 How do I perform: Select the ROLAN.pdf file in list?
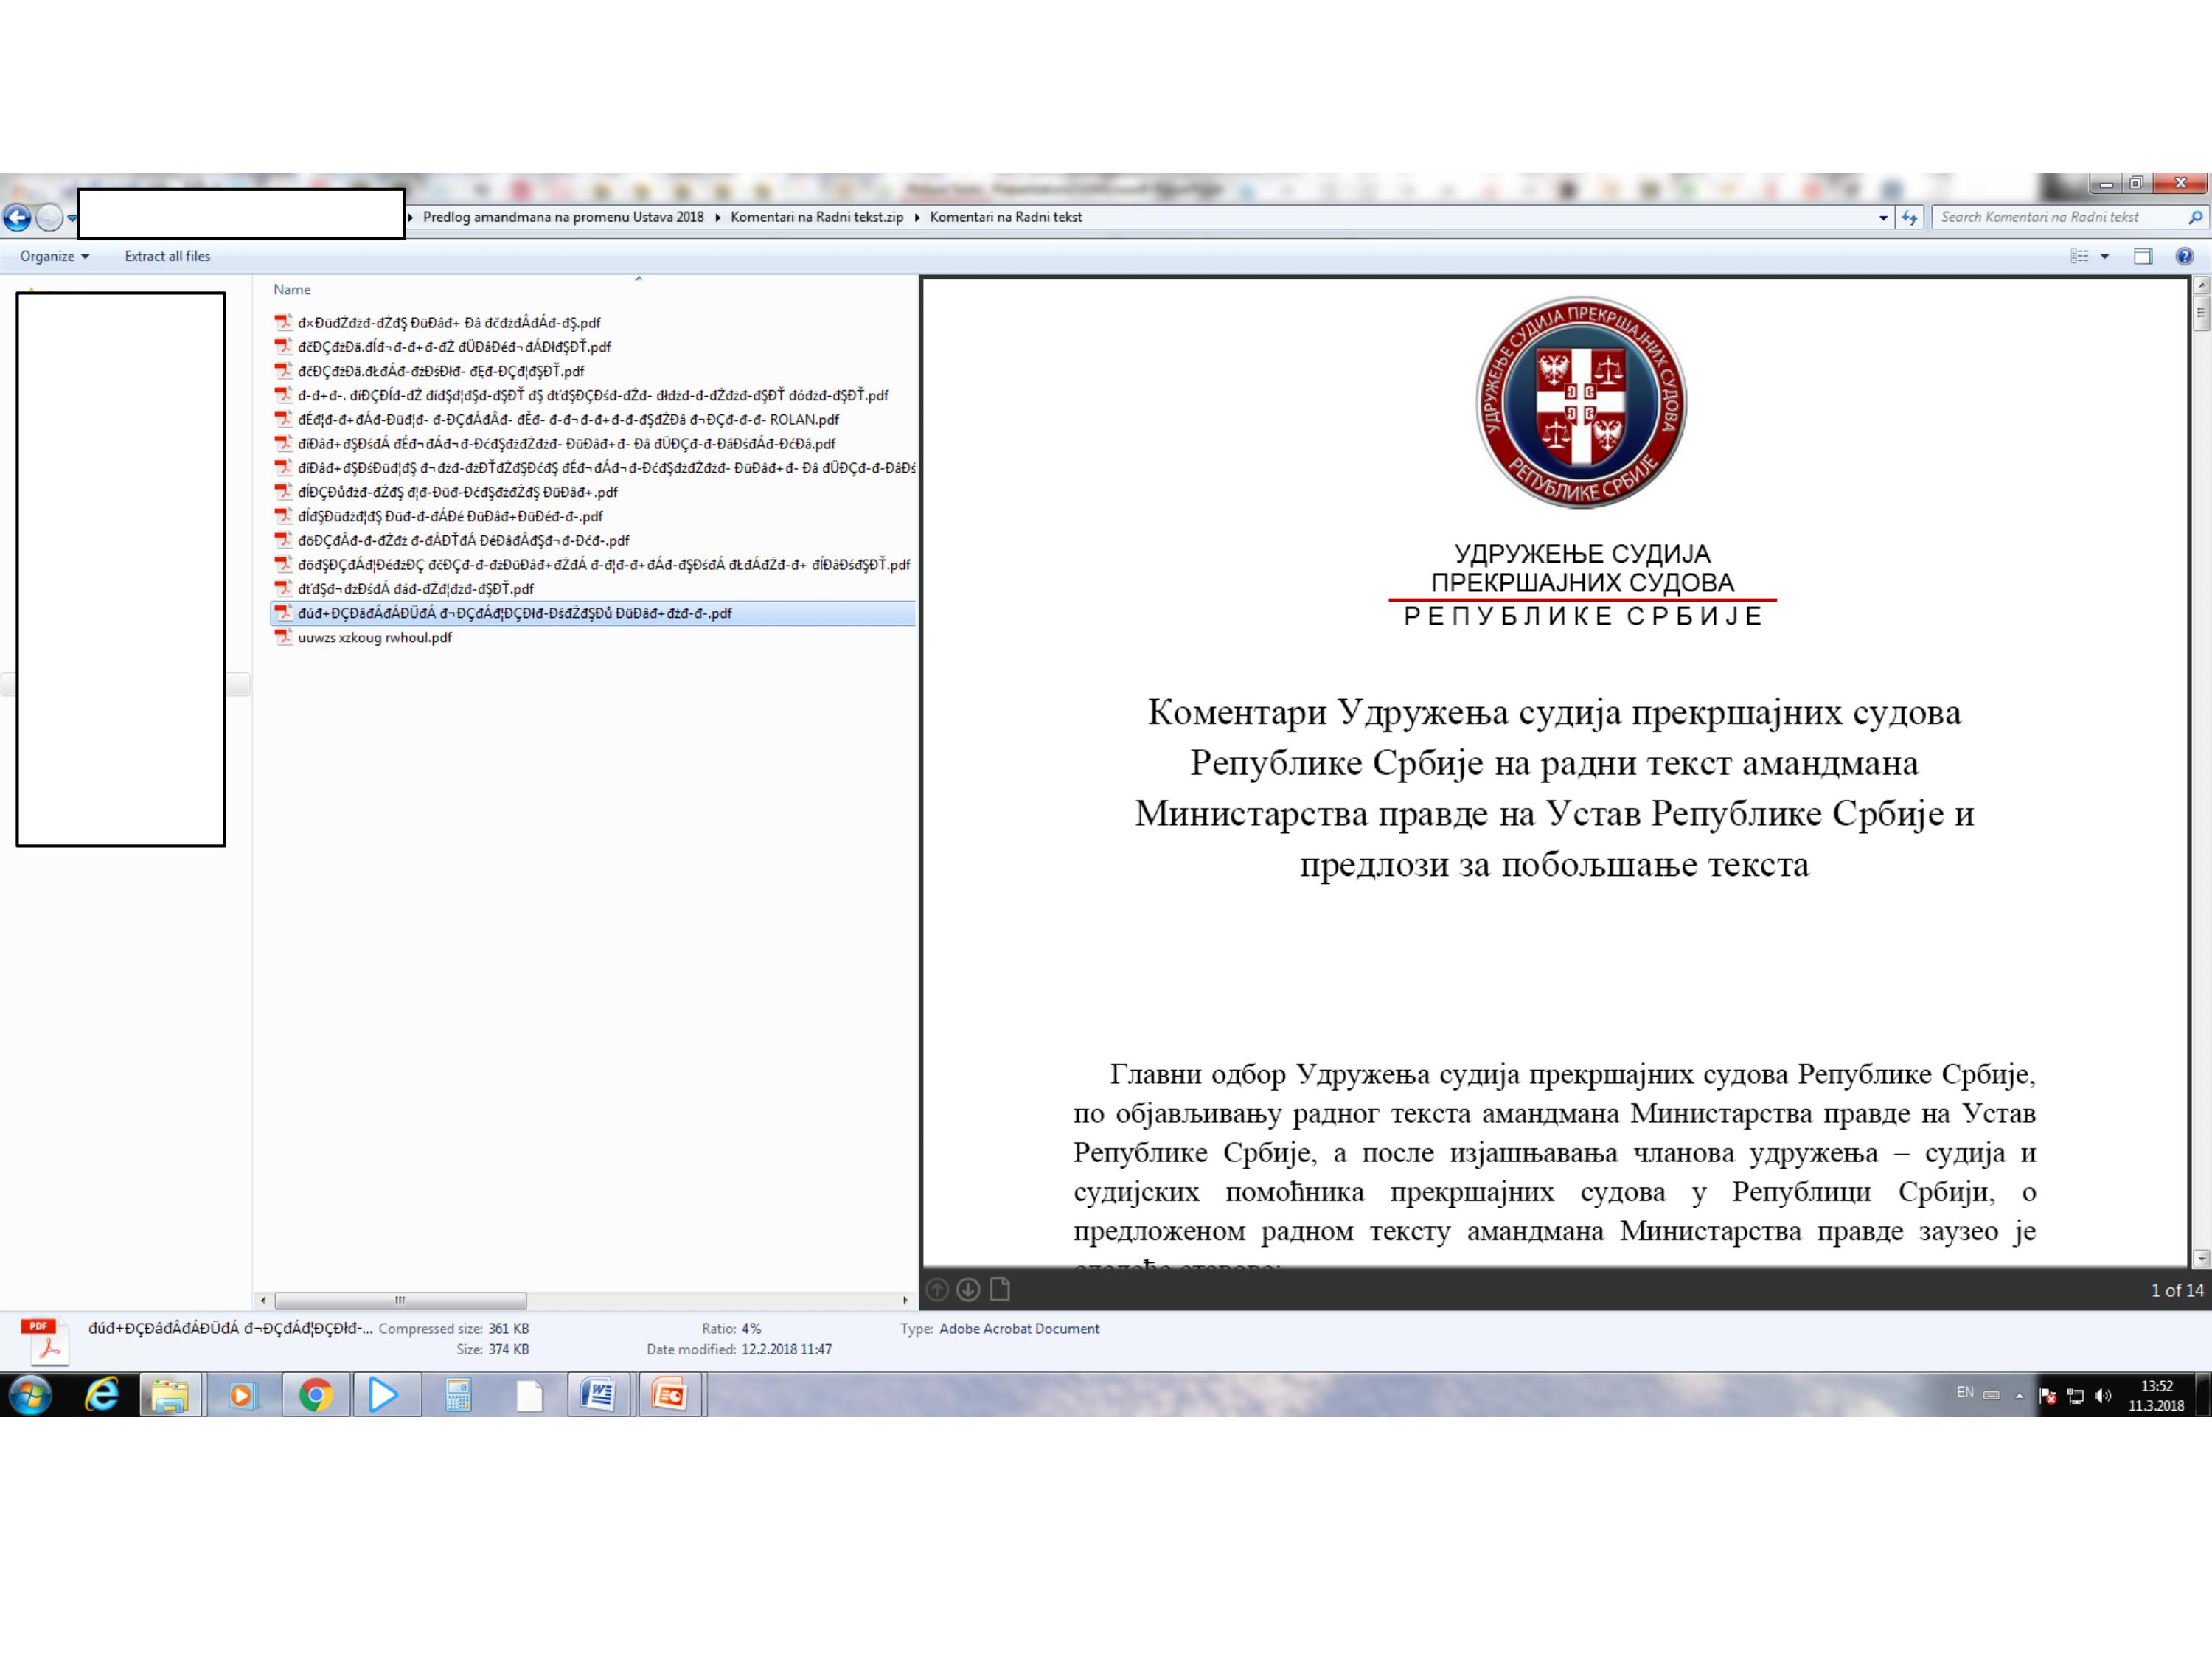pos(567,419)
